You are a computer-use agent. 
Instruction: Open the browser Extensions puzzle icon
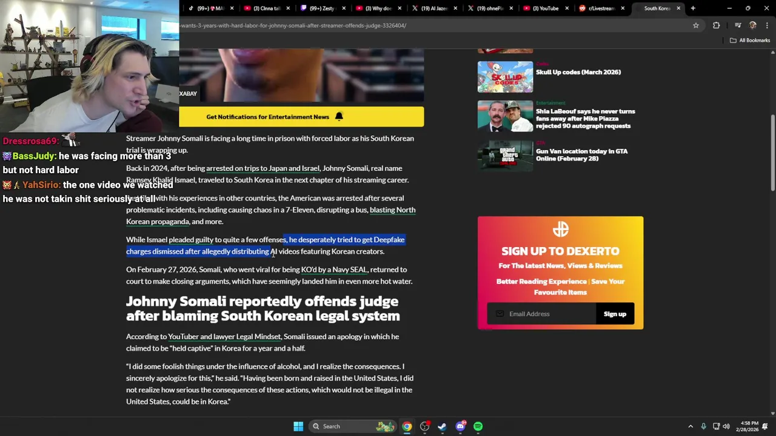coord(717,25)
